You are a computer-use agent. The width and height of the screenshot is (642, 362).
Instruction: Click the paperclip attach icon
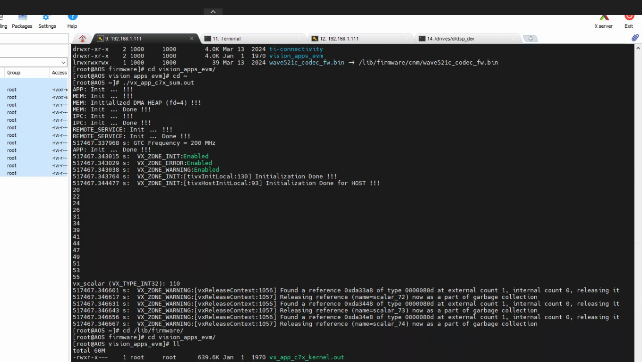coord(635,38)
